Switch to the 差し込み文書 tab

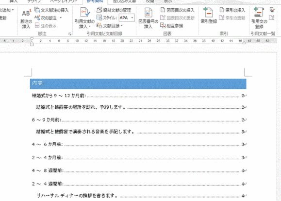124,1
